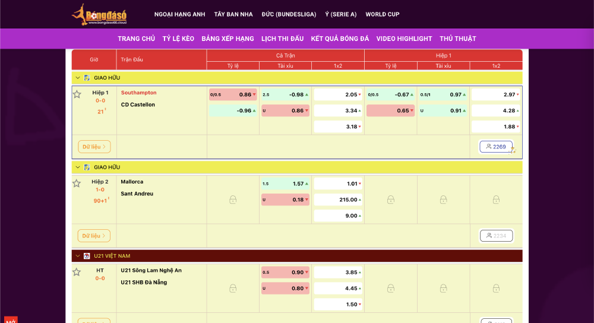Select U21 1x2 odds 3.85

[x=338, y=273]
